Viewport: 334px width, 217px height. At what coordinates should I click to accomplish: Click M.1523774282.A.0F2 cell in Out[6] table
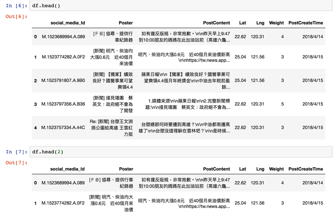coord(63,57)
